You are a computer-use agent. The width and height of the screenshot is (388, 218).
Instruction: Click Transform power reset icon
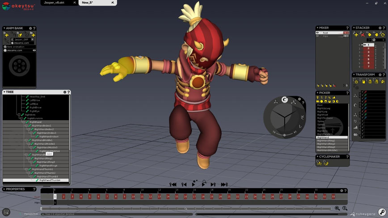[356, 82]
